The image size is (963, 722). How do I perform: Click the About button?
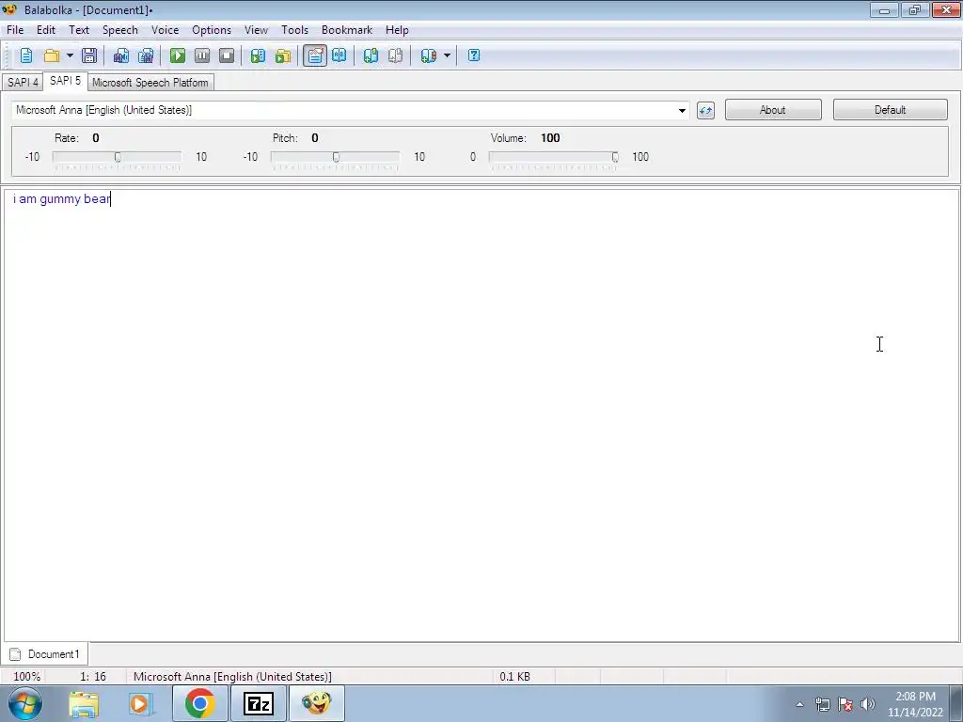773,110
